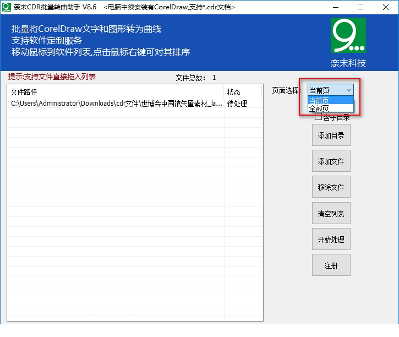The width and height of the screenshot is (399, 337).
Task: Maximize the application window
Action: coord(360,7)
